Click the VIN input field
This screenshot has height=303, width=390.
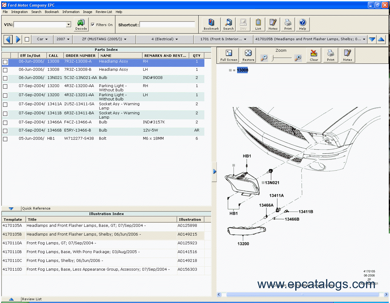coord(40,24)
